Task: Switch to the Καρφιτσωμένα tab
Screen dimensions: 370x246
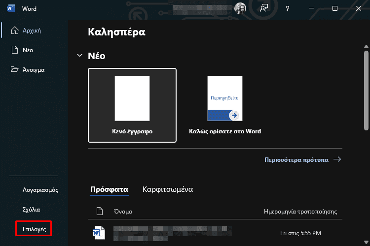Action: click(168, 189)
